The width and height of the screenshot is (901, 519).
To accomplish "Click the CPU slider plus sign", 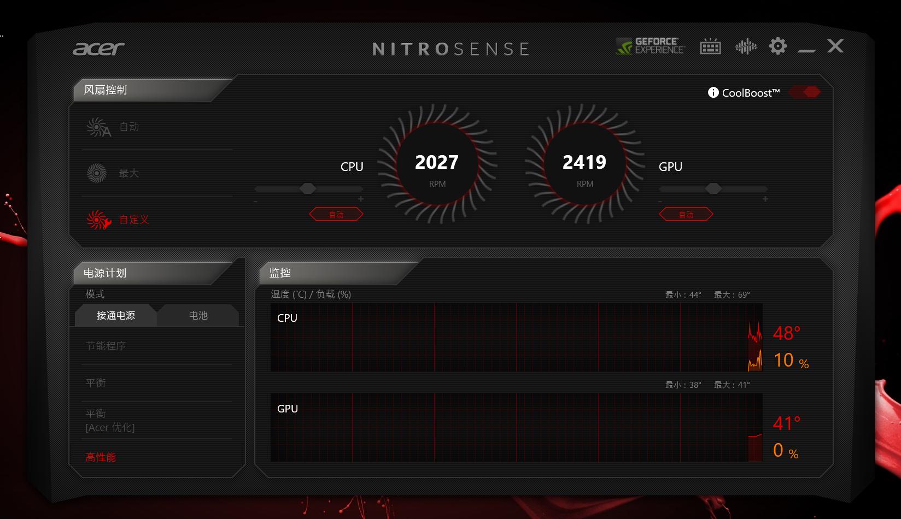I will [361, 199].
